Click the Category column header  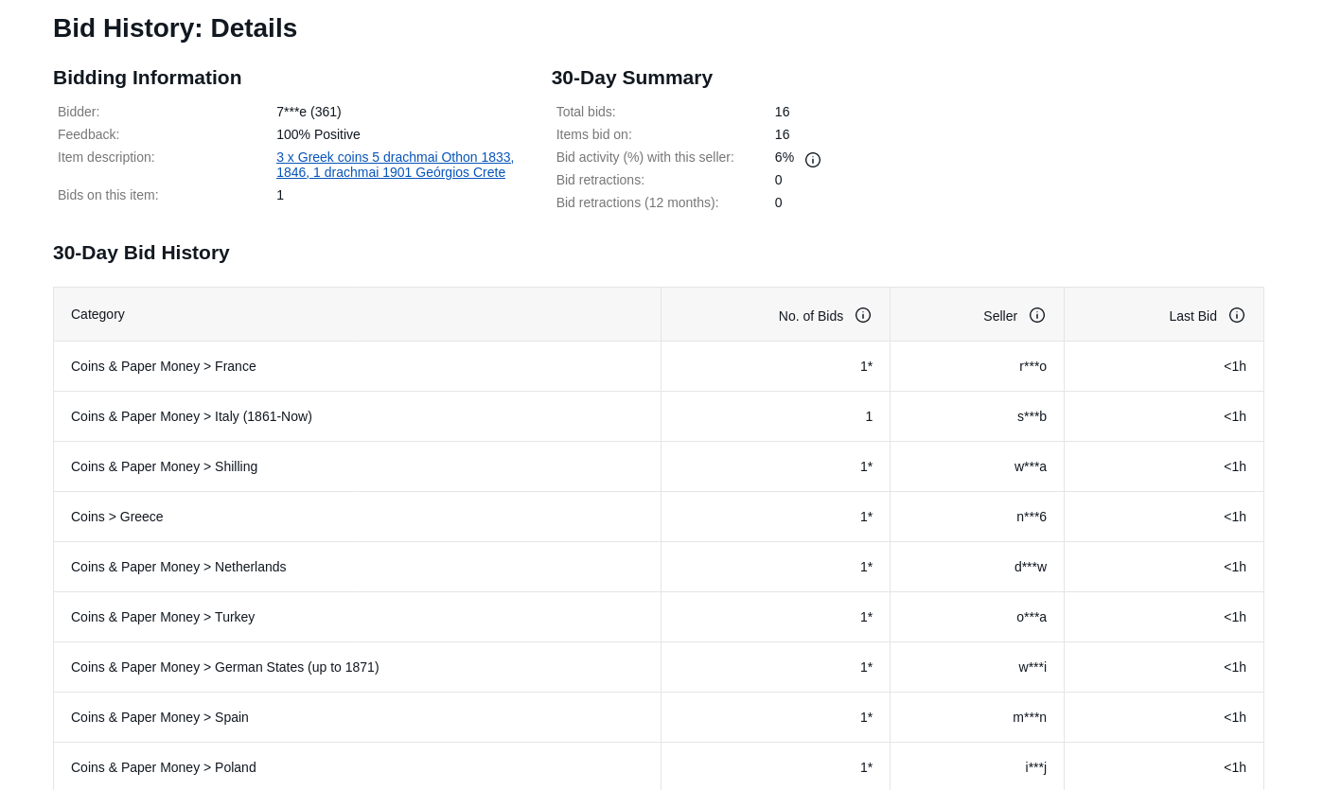pos(97,314)
